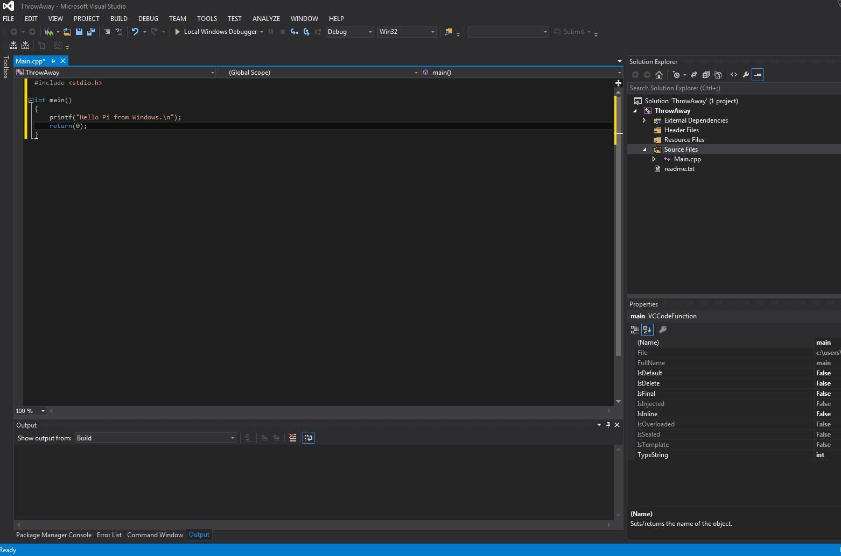Viewport: 841px width, 556px height.
Task: Select readme.txt in Solution Explorer
Action: click(679, 169)
